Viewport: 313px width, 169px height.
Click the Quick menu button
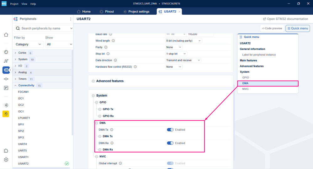[x=298, y=28]
